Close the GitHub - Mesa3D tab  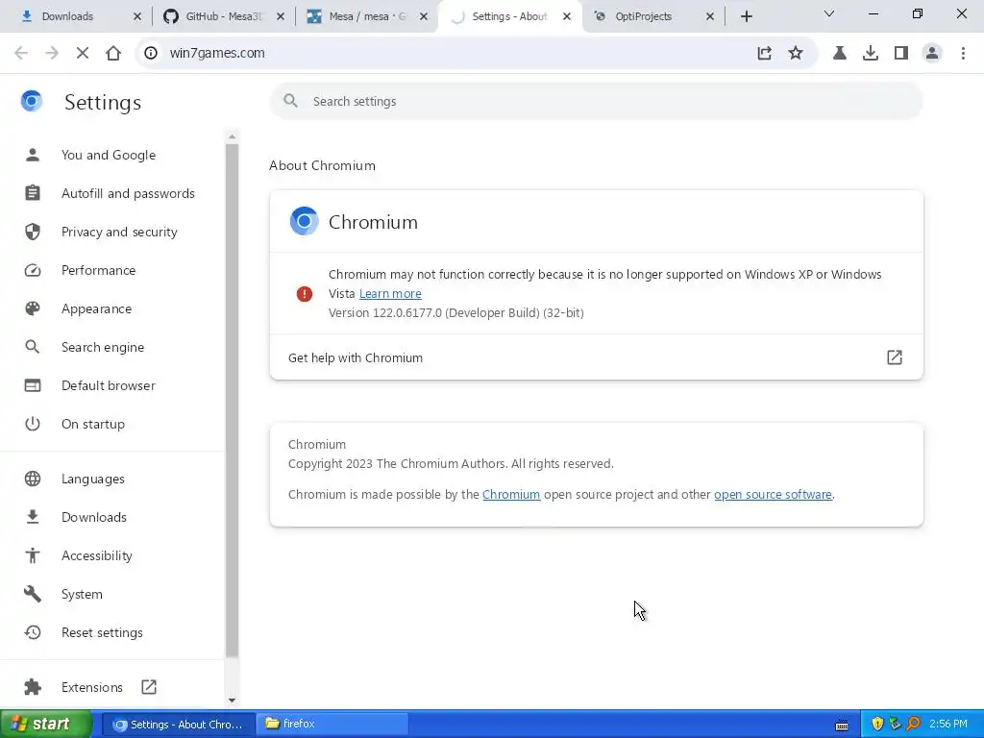click(281, 17)
